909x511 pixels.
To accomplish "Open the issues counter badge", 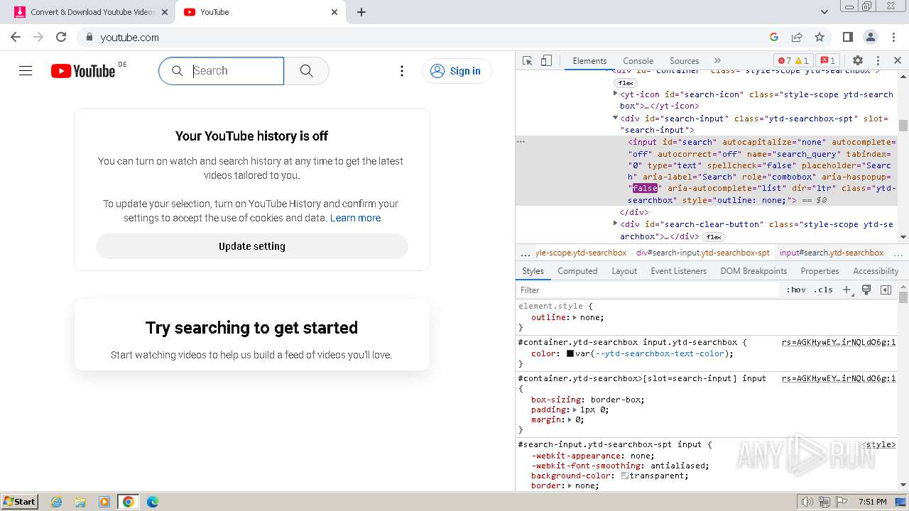I will (827, 60).
